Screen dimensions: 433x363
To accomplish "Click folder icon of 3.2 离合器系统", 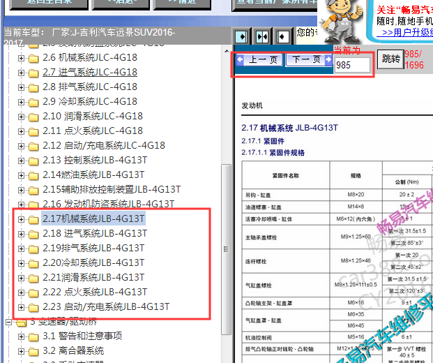I will pyautogui.click(x=33, y=352).
